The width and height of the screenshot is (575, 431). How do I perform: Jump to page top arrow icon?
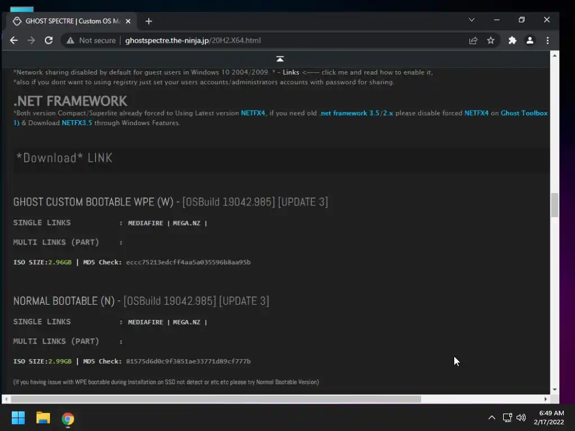280,59
